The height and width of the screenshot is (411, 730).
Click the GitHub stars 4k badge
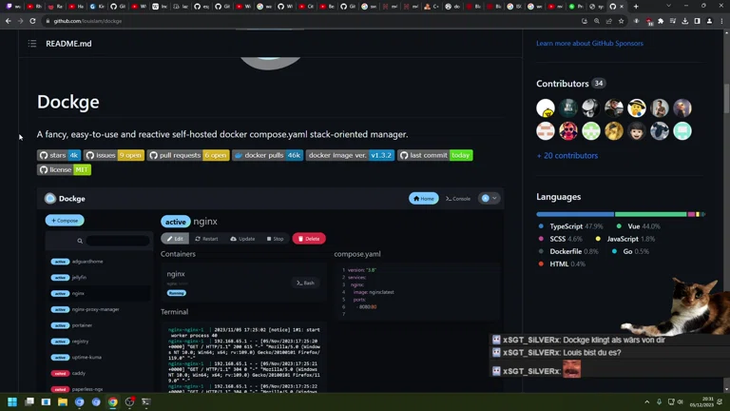(x=58, y=155)
